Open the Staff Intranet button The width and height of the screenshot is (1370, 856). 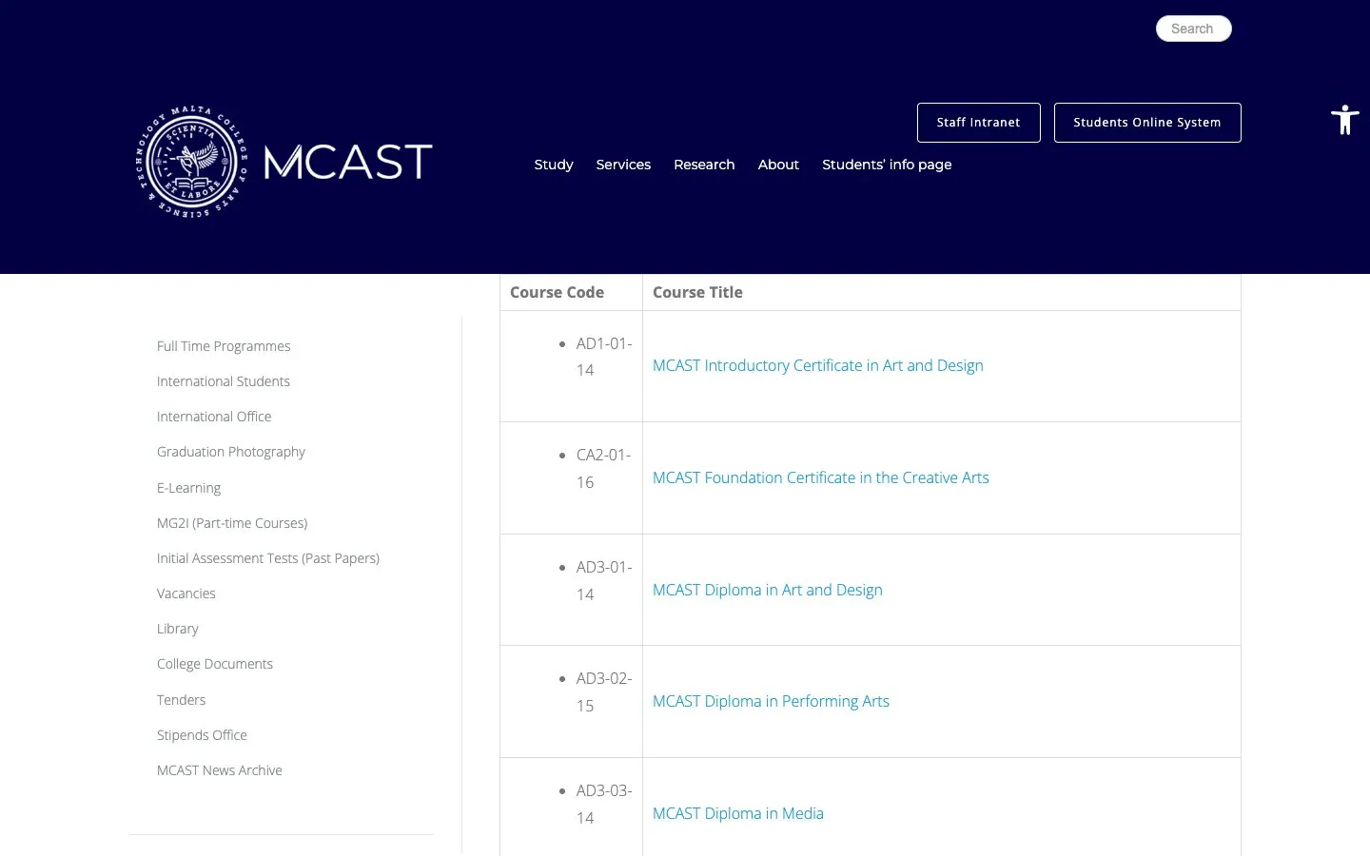tap(978, 123)
